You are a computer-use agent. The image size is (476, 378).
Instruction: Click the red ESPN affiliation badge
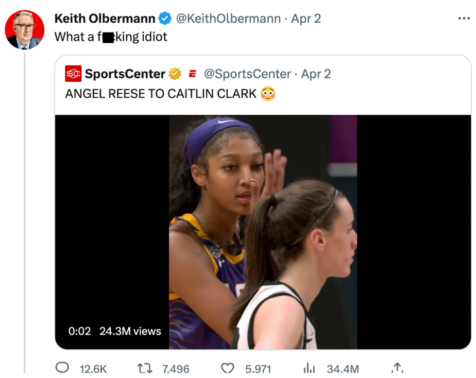[x=192, y=74]
